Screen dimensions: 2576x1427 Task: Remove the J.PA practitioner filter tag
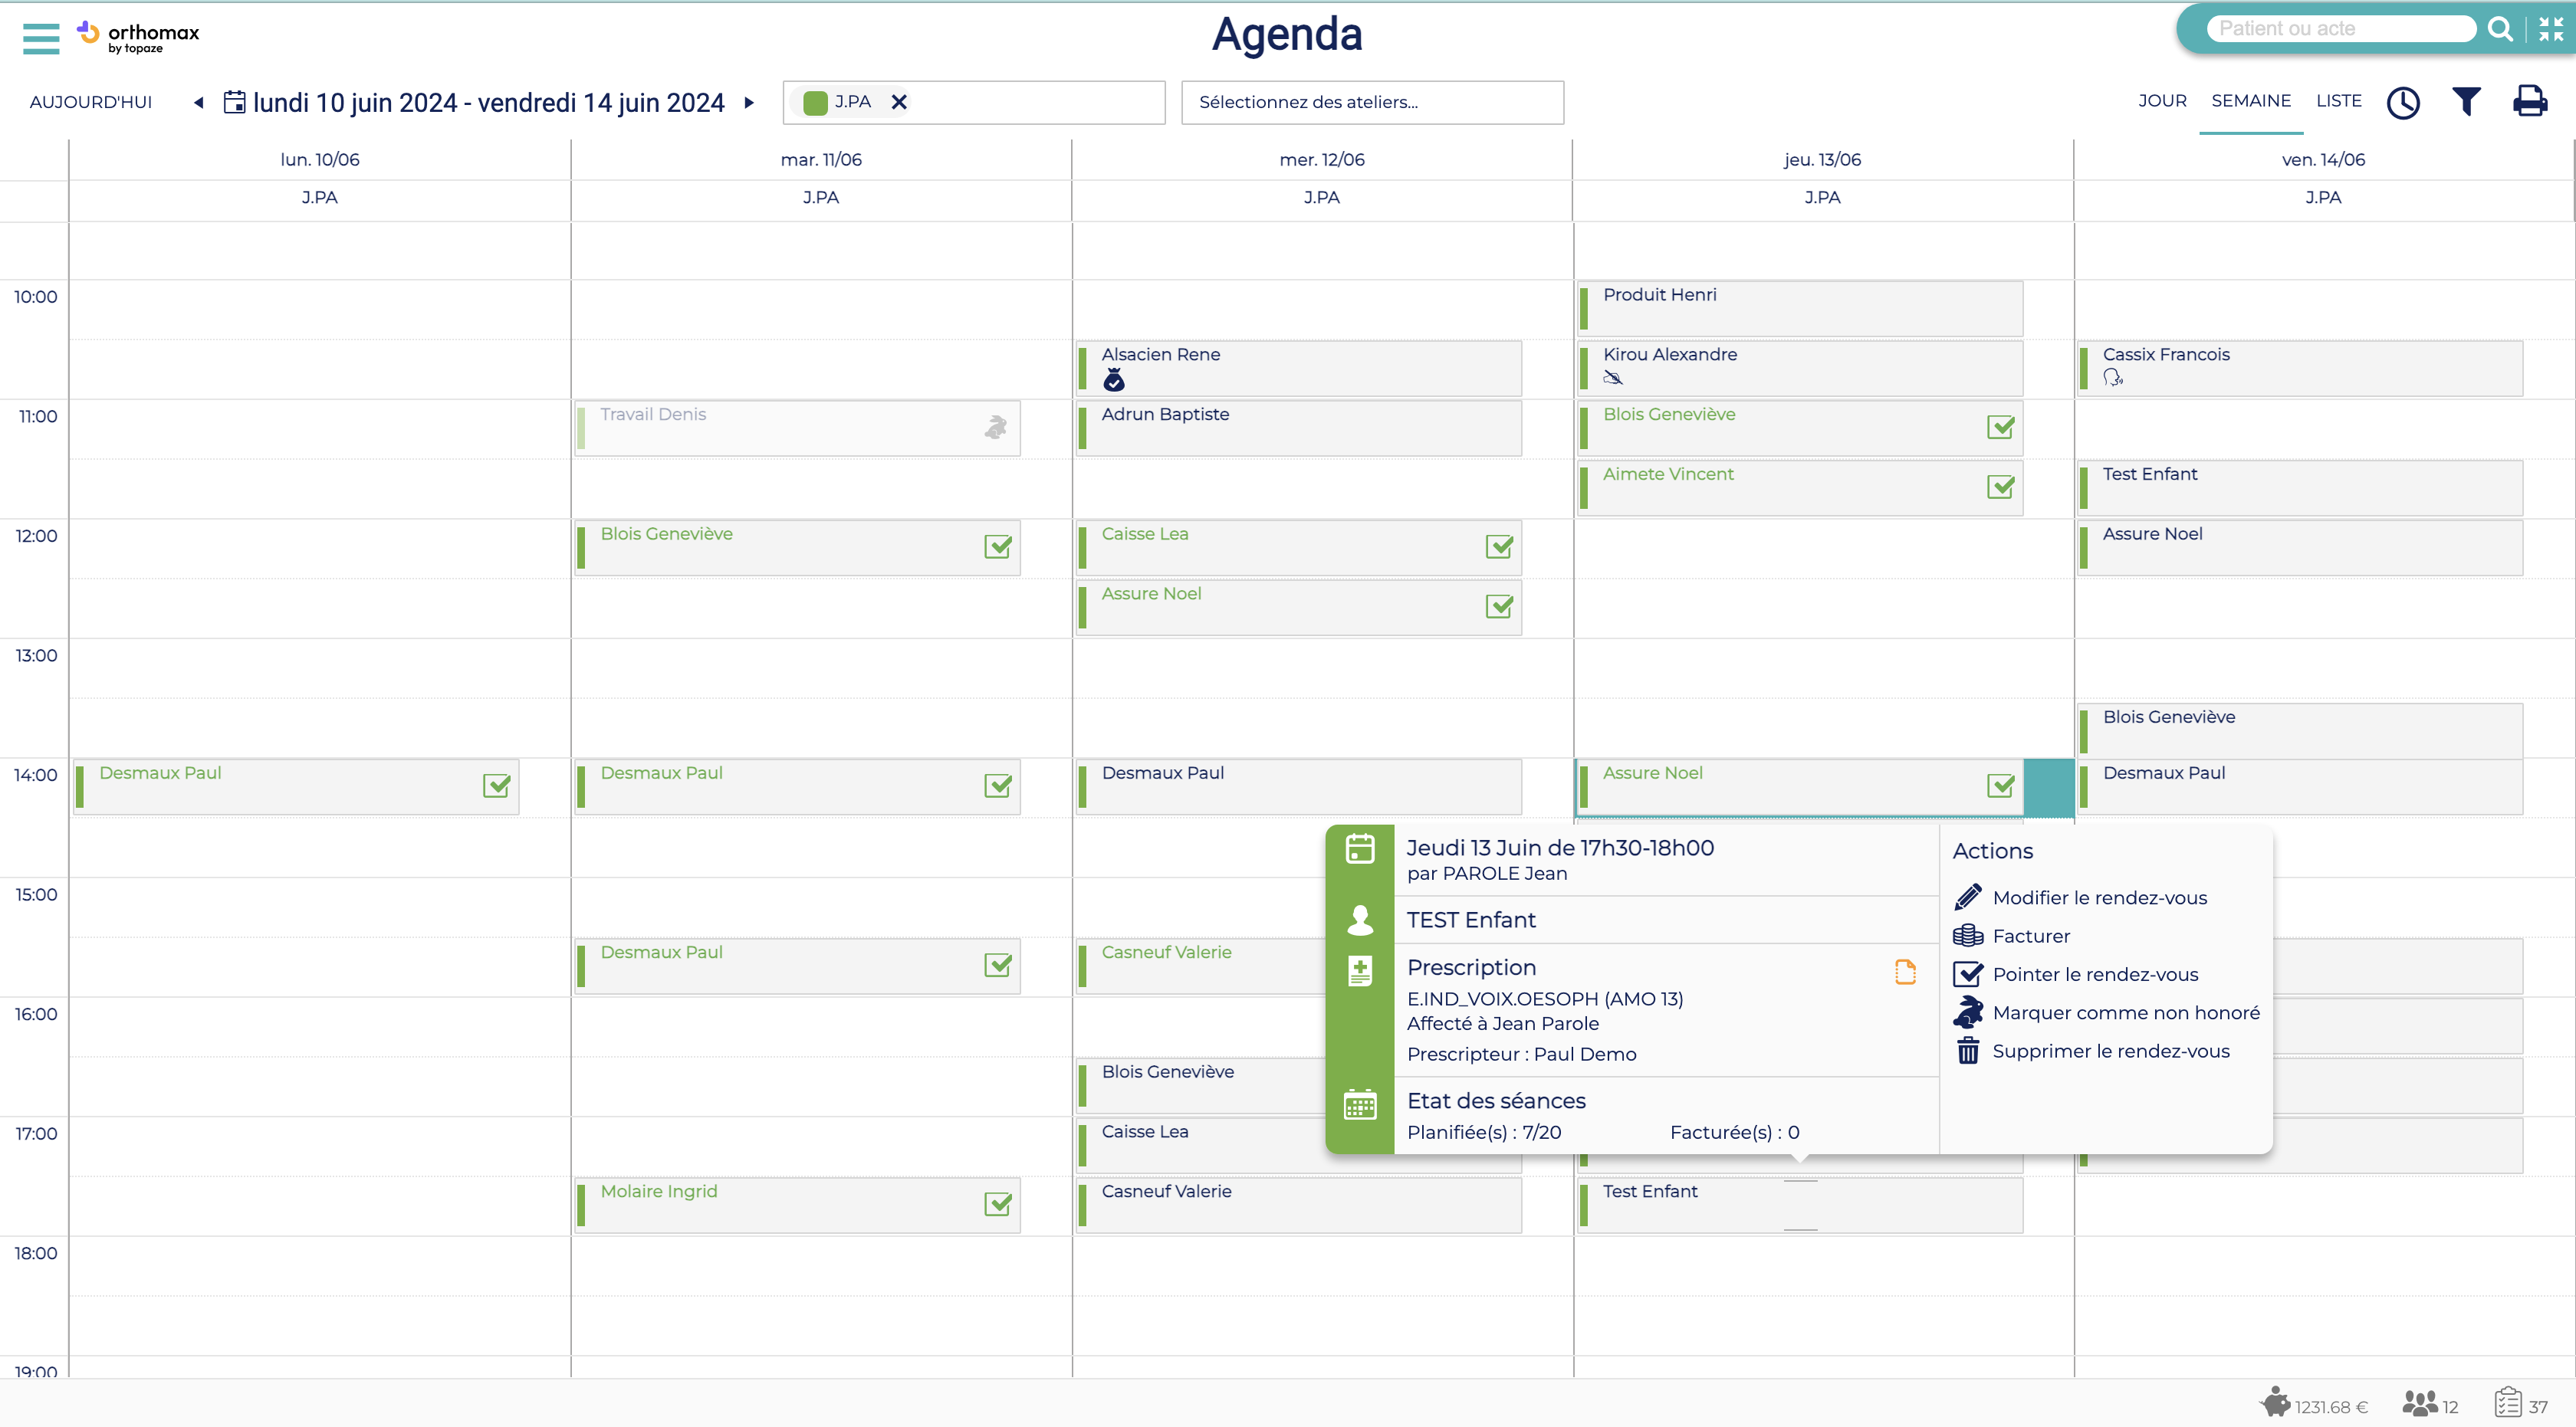899,102
